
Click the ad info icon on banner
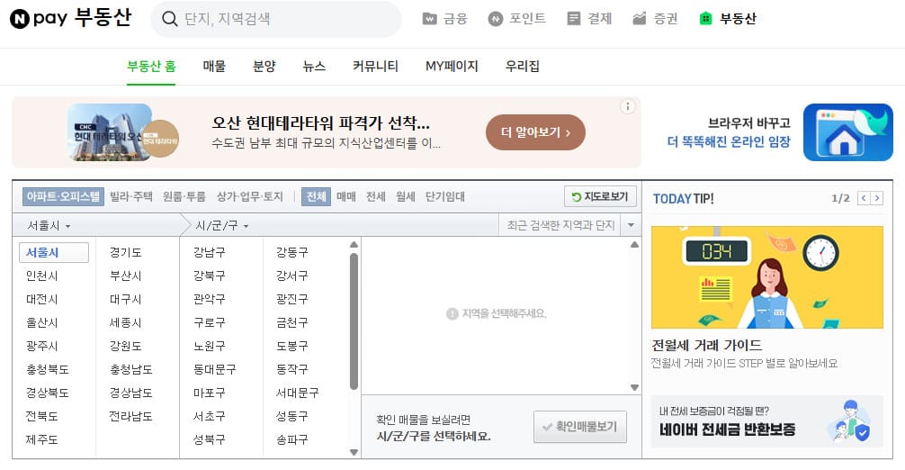tap(627, 106)
